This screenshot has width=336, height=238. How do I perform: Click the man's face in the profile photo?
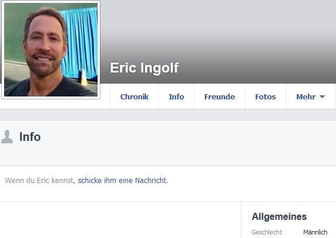(x=44, y=46)
